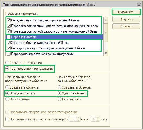Image resolution: width=143 pixels, height=130 pixels.
Task: Select the Удалять объект radio option
Action: pyautogui.click(x=59, y=93)
